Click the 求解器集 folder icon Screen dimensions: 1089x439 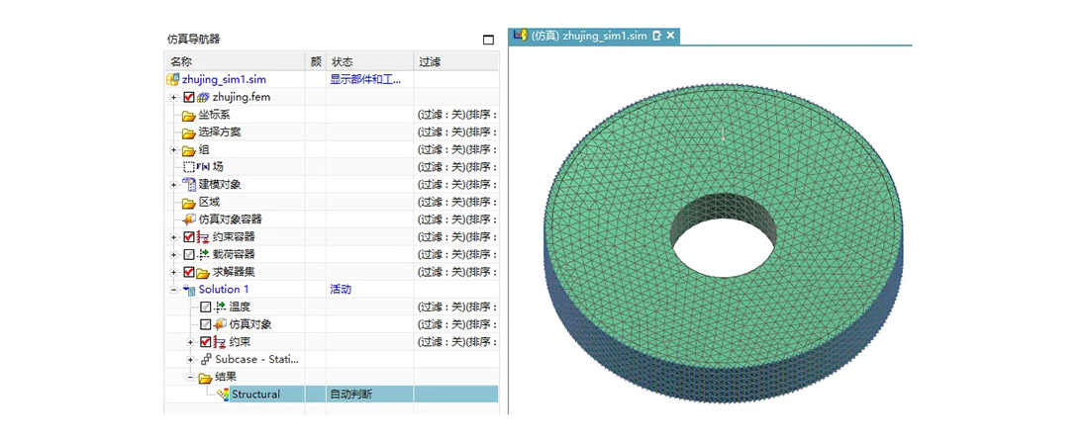pyautogui.click(x=203, y=272)
